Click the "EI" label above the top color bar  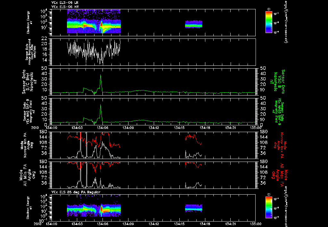tap(269, 9)
